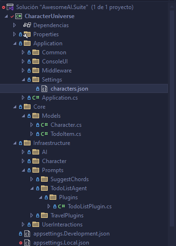Image resolution: width=176 pixels, height=246 pixels.
Task: Click the AI folder icon
Action: 36,152
